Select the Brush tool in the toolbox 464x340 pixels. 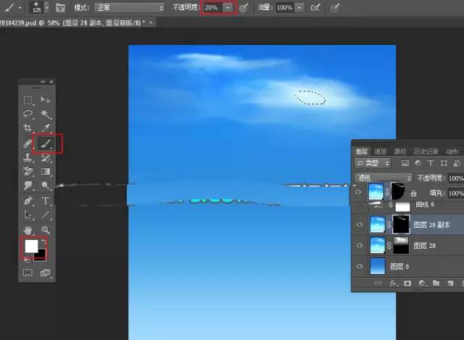[46, 144]
